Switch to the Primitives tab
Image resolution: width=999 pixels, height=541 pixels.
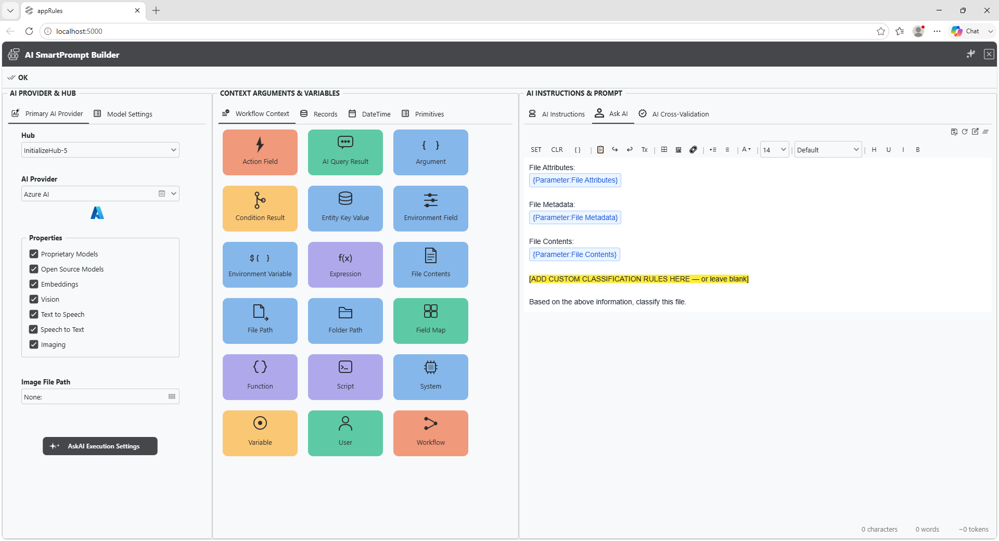(x=422, y=114)
